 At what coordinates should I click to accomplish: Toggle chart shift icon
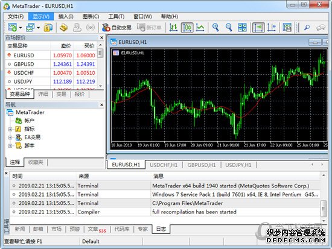(272, 28)
